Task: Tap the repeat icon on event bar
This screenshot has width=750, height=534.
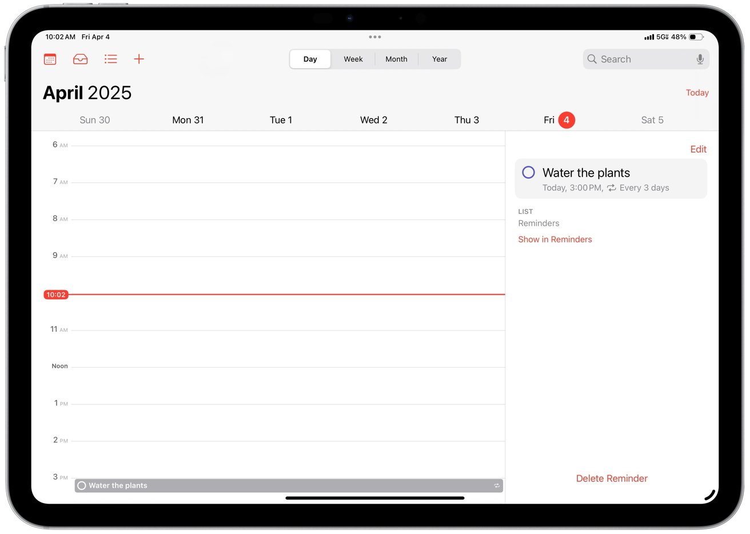Action: pyautogui.click(x=497, y=485)
